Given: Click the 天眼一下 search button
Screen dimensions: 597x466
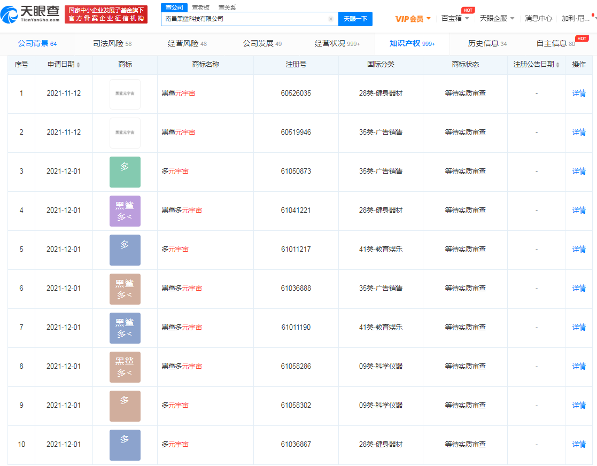Looking at the screenshot, I should 355,19.
